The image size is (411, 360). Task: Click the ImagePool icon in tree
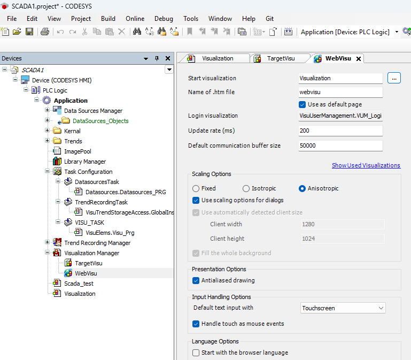click(57, 151)
